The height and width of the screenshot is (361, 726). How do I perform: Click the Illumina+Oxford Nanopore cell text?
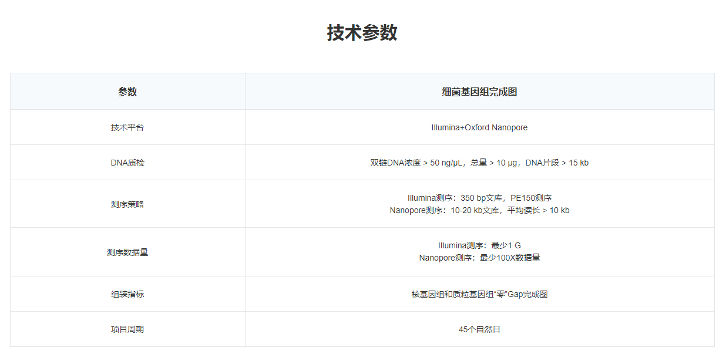coord(479,127)
